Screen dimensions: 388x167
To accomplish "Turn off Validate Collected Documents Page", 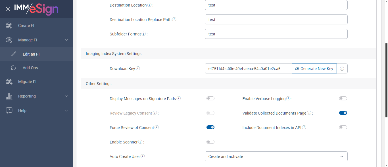I will (343, 113).
